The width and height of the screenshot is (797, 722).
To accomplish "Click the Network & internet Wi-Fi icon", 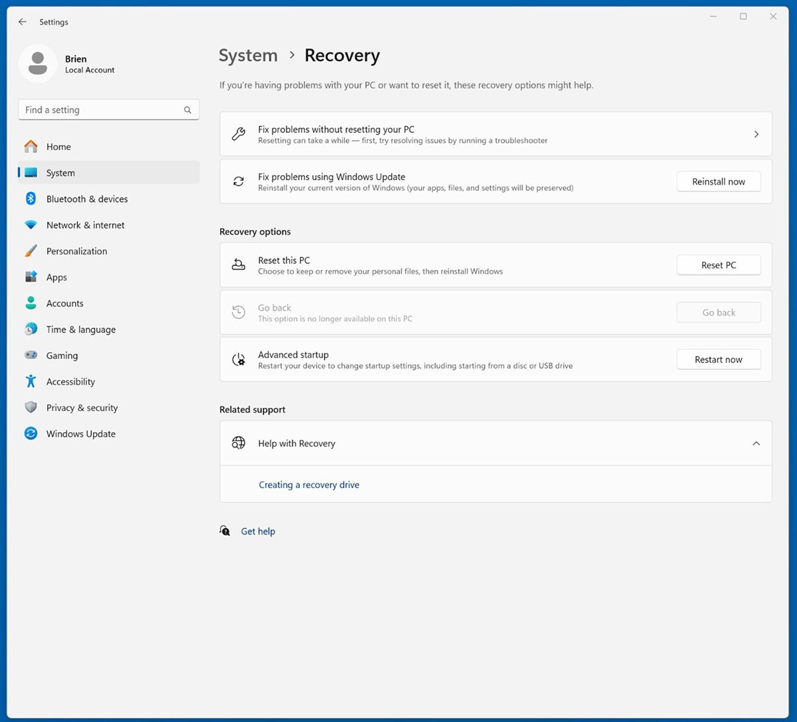I will 31,225.
